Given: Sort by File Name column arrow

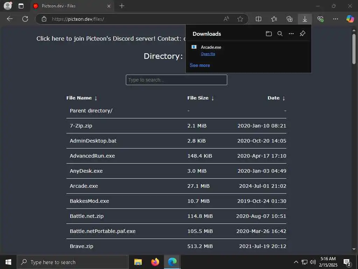Looking at the screenshot, I should click(96, 98).
